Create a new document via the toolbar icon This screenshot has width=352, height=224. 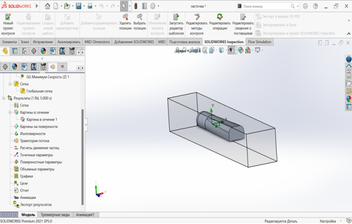point(56,6)
